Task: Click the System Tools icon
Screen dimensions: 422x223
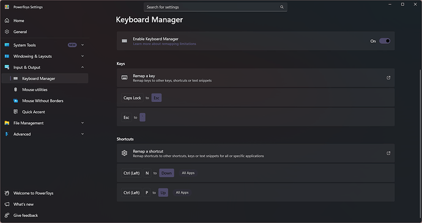Action: 7,45
